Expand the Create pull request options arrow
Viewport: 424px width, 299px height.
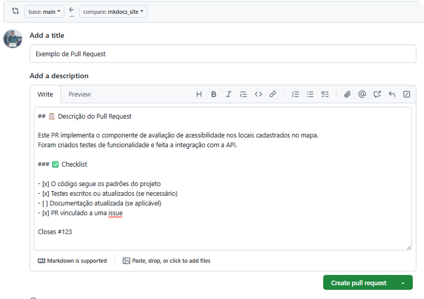pyautogui.click(x=403, y=283)
